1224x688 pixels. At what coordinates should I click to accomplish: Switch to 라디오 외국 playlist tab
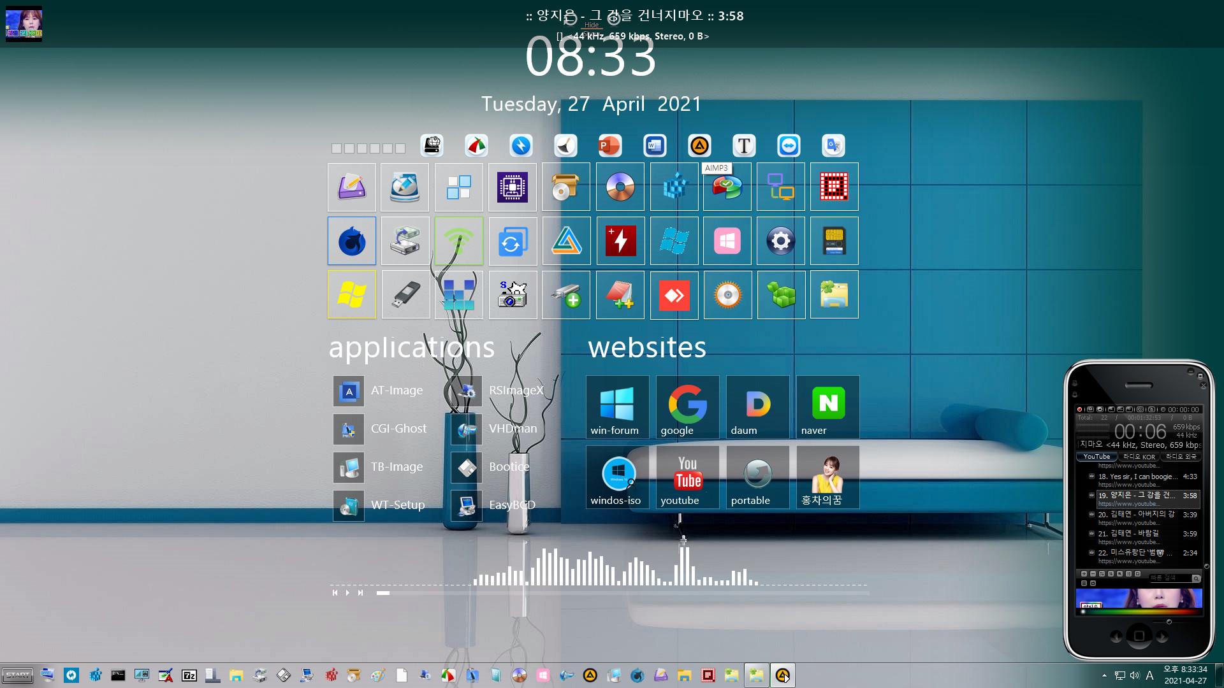click(x=1181, y=456)
